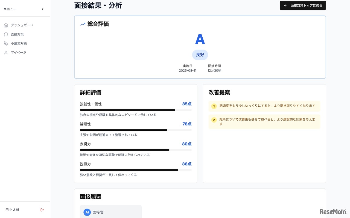Click the 面接対策トップに戻る button
Screen dimensions: 350x218
(303, 5)
